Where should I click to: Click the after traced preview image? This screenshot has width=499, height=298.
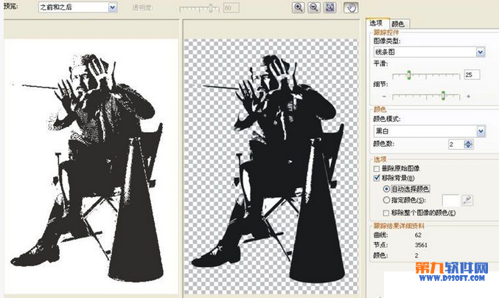click(x=271, y=166)
